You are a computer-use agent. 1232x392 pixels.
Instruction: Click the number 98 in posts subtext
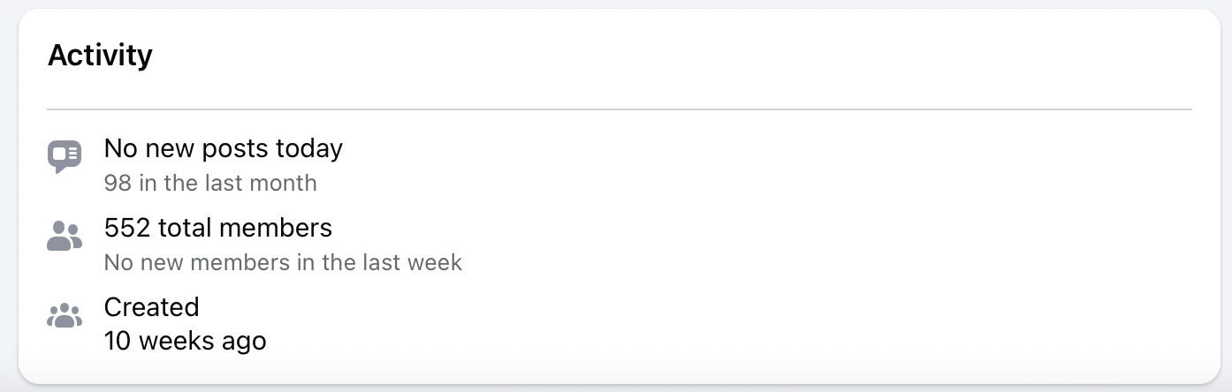click(118, 183)
